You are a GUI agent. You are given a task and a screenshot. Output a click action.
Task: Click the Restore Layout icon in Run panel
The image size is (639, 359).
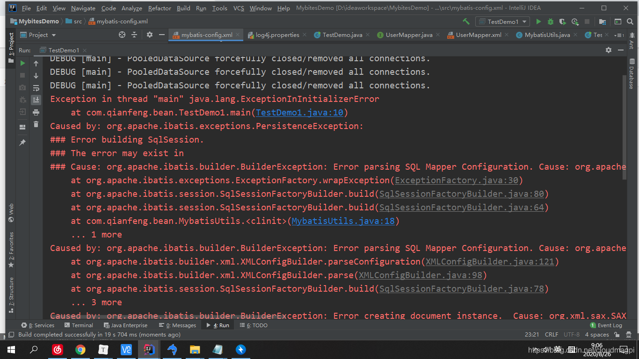22,127
